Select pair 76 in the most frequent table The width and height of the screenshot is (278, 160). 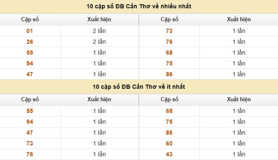[x=169, y=42]
